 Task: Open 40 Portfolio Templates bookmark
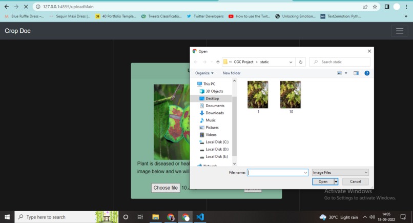coord(116,16)
